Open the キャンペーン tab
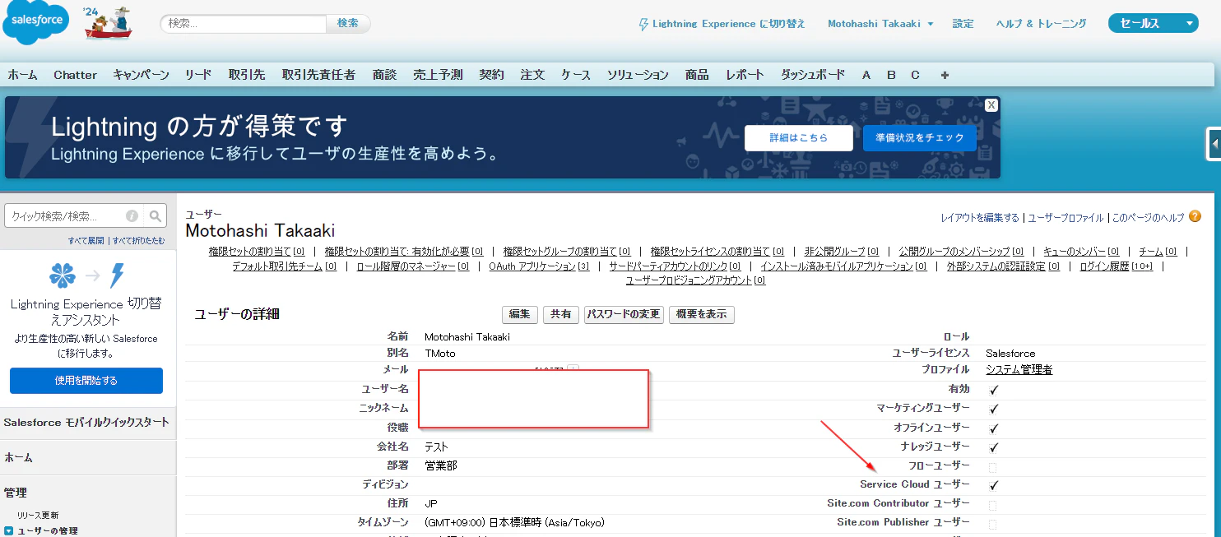 coord(141,75)
